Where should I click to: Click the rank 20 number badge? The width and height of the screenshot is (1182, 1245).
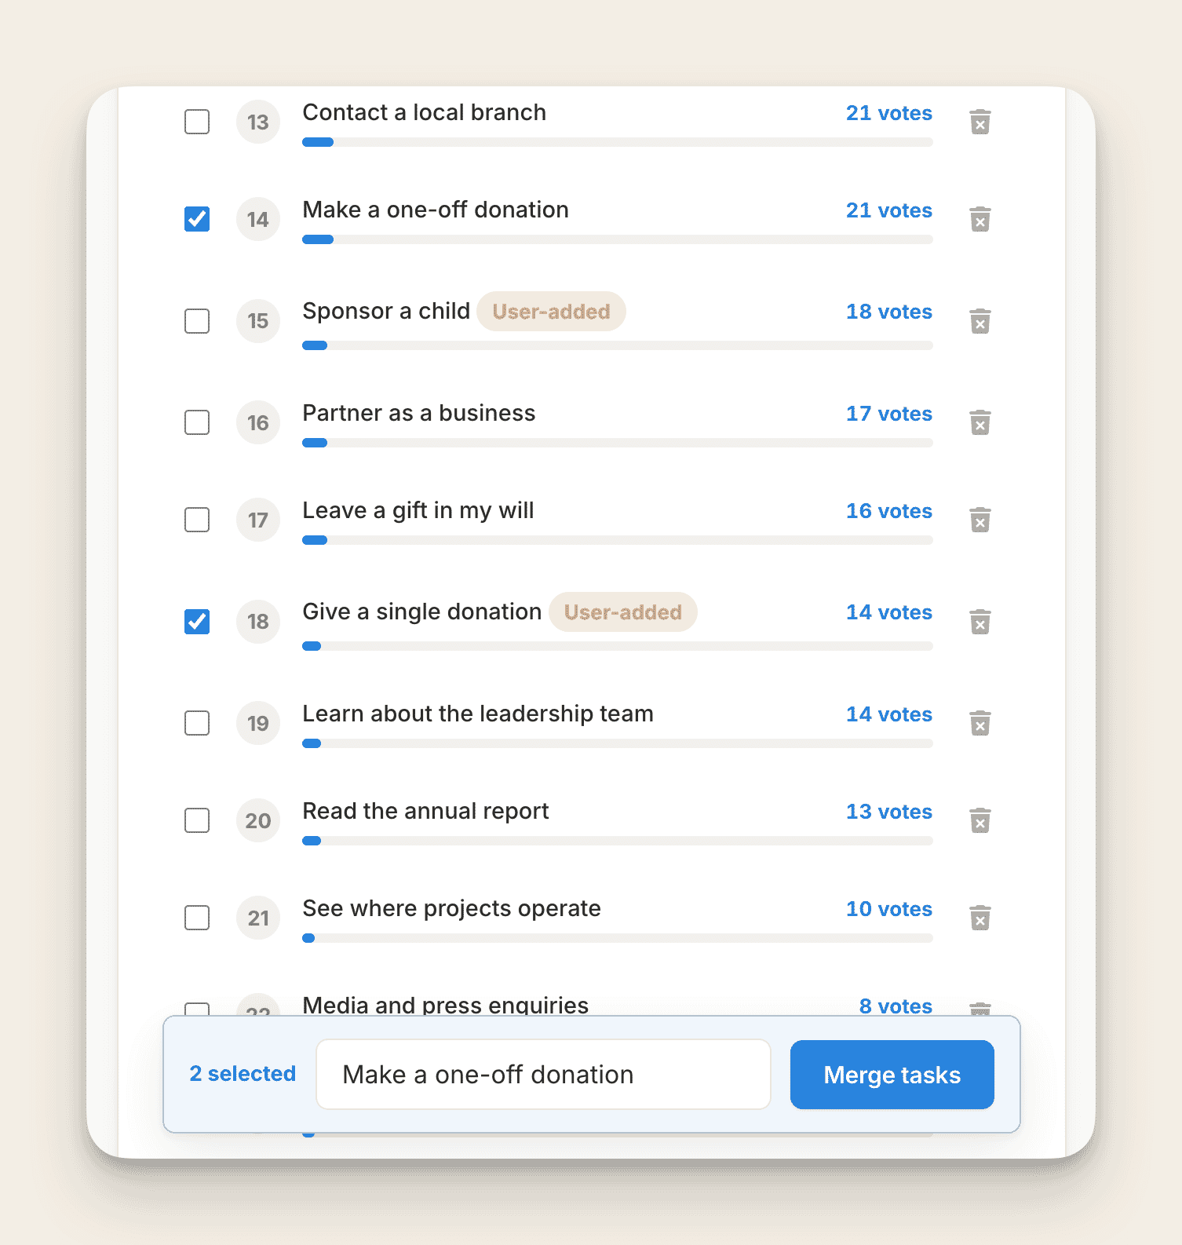(x=258, y=821)
